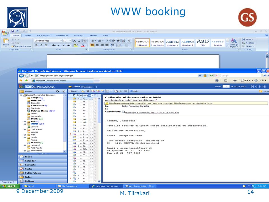The height and width of the screenshot is (202, 269).
Task: Open the Tools menu dropdown in Internet Explorer
Action: pyautogui.click(x=265, y=81)
